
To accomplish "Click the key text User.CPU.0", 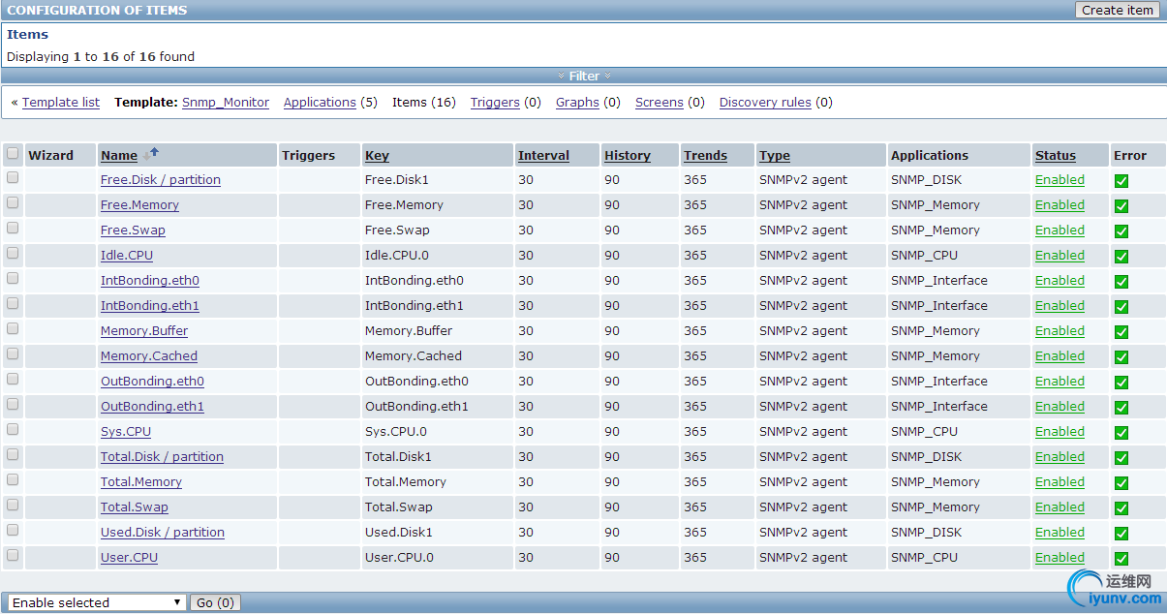I will pyautogui.click(x=399, y=558).
